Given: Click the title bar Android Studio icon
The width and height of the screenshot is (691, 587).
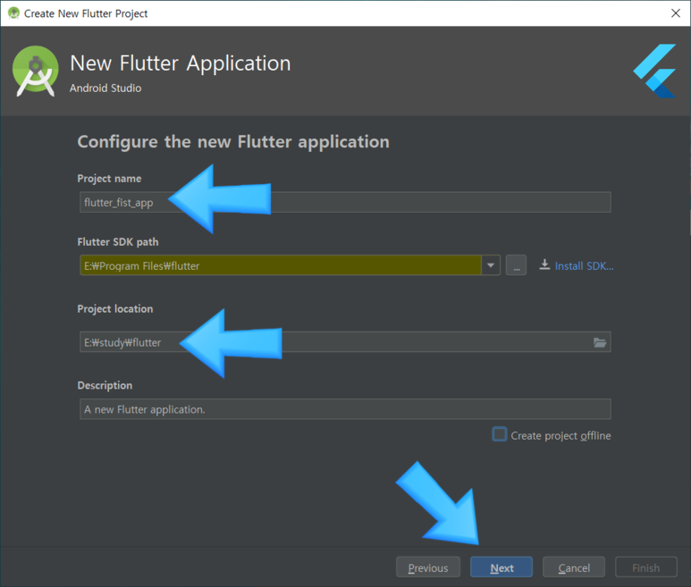Looking at the screenshot, I should tap(13, 13).
